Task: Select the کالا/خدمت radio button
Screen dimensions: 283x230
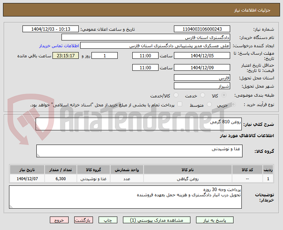Action: 176,95
